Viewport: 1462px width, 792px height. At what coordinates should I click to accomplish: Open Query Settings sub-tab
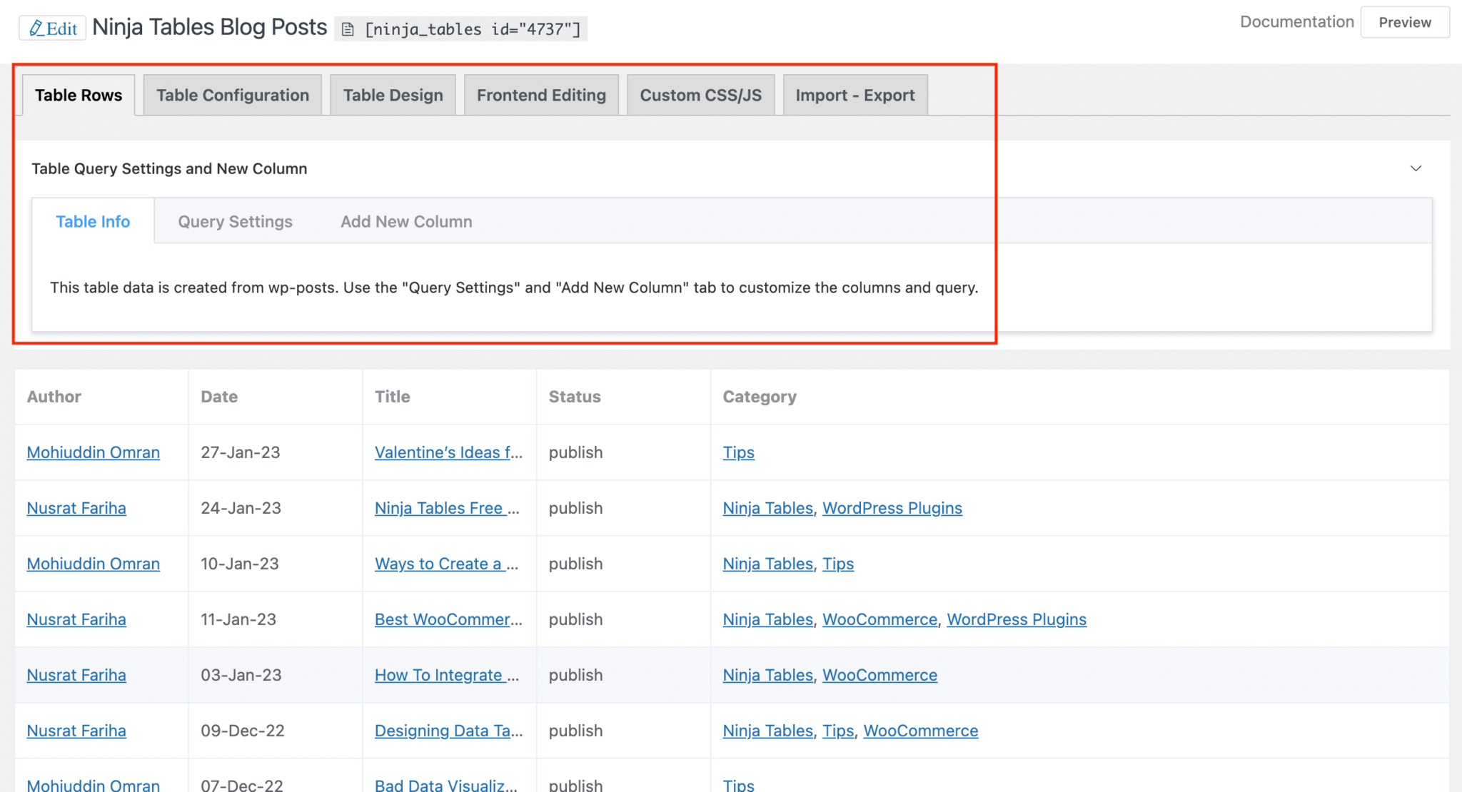235,222
